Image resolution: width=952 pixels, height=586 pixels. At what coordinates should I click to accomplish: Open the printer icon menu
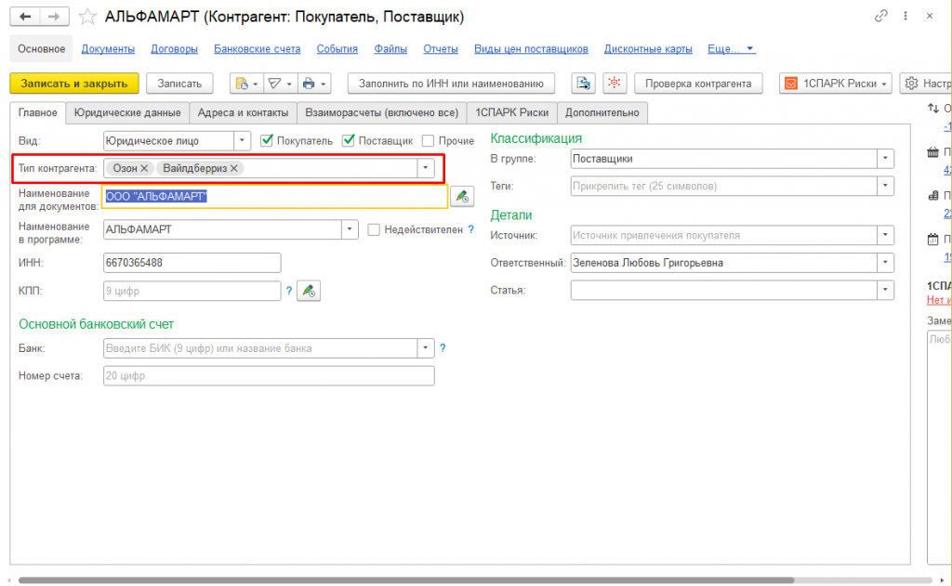click(314, 84)
